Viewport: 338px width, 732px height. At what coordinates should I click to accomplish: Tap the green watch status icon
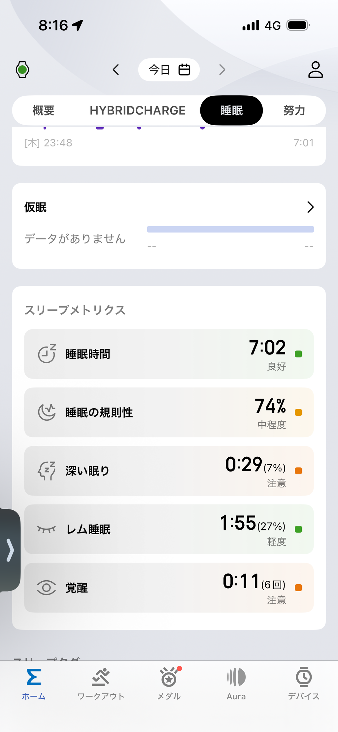[22, 70]
